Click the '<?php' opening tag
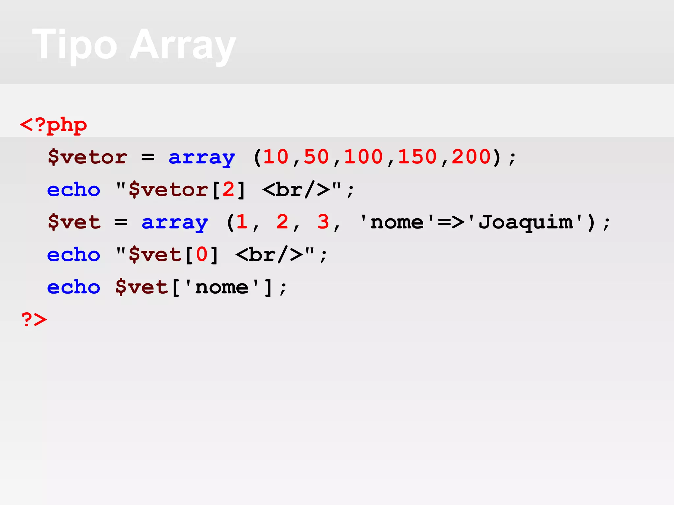 [53, 126]
